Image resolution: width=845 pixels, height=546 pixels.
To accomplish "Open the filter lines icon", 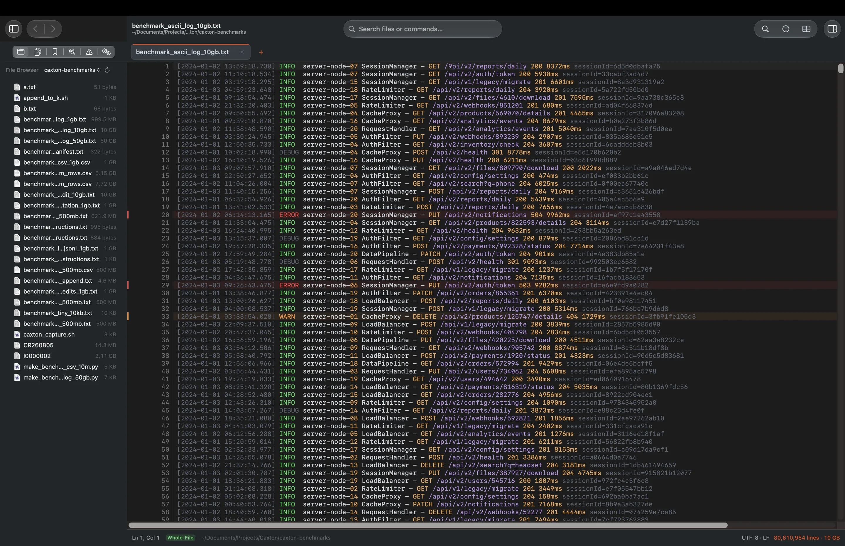I will (786, 29).
